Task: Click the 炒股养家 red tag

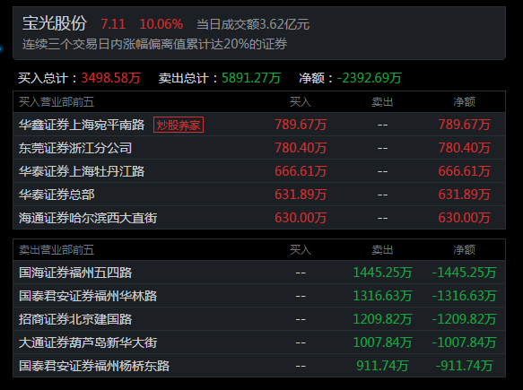Action: point(179,125)
